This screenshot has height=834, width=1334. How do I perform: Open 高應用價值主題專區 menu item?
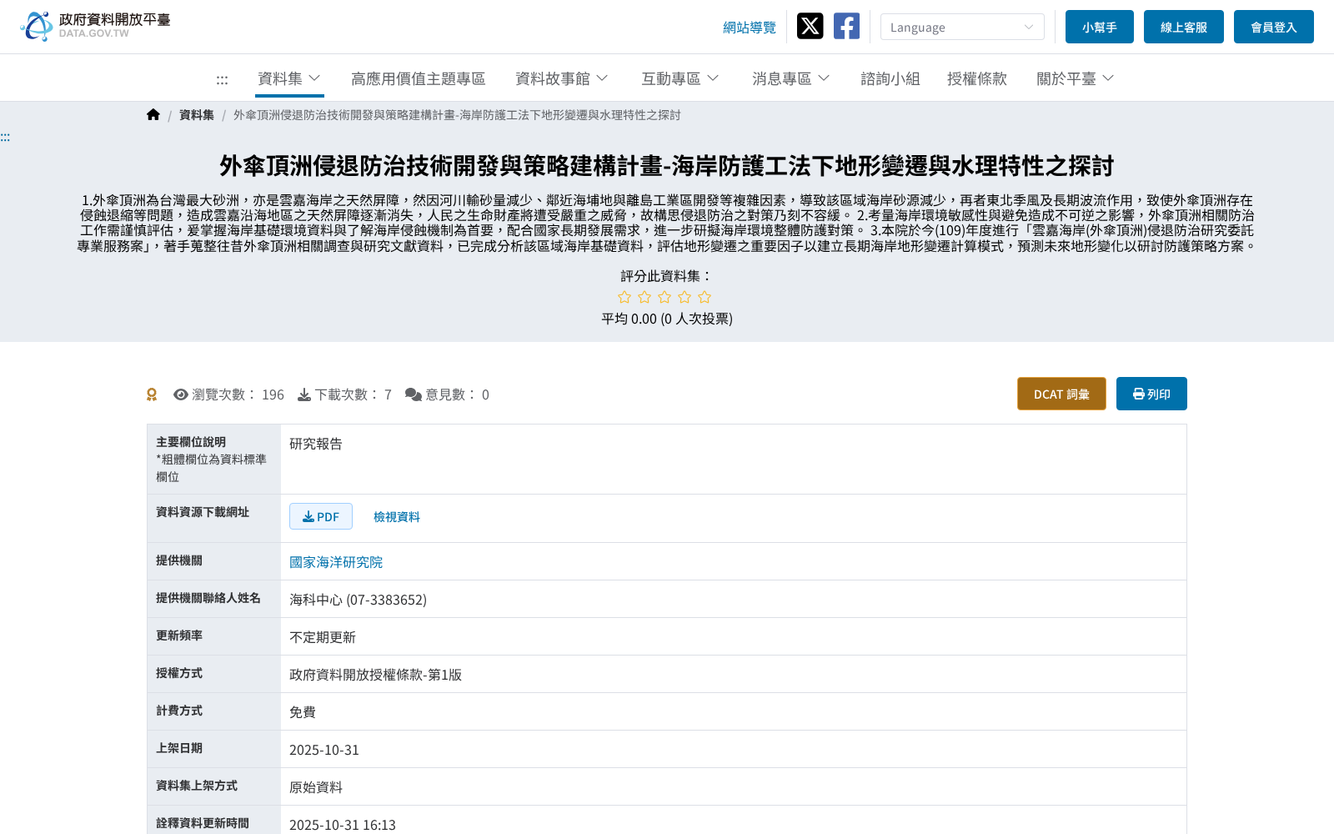click(x=419, y=78)
